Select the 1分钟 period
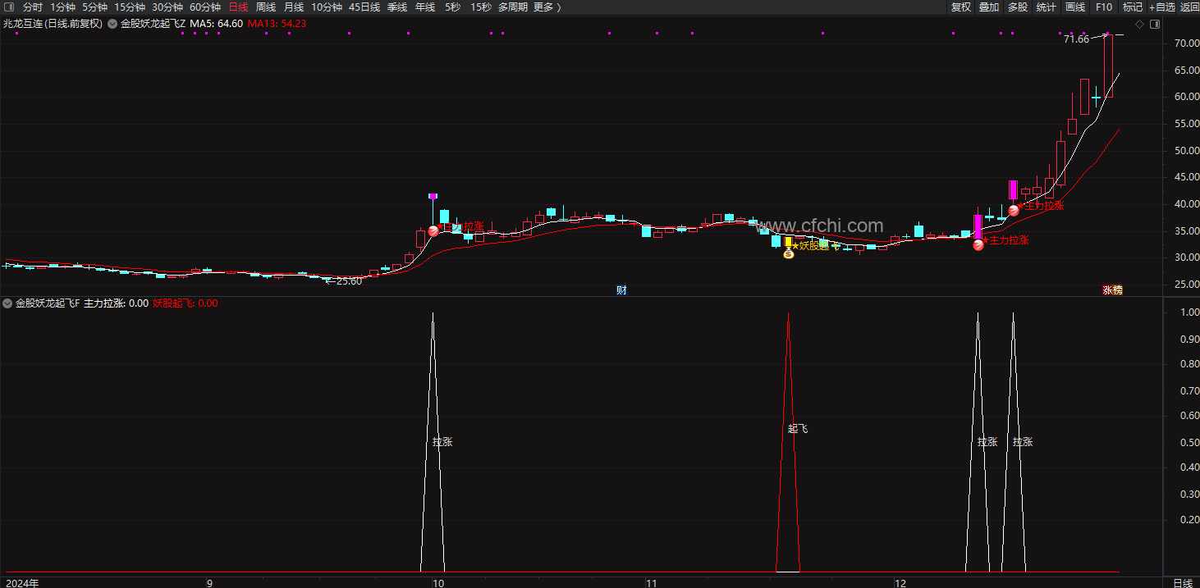This screenshot has height=588, width=1200. [62, 7]
